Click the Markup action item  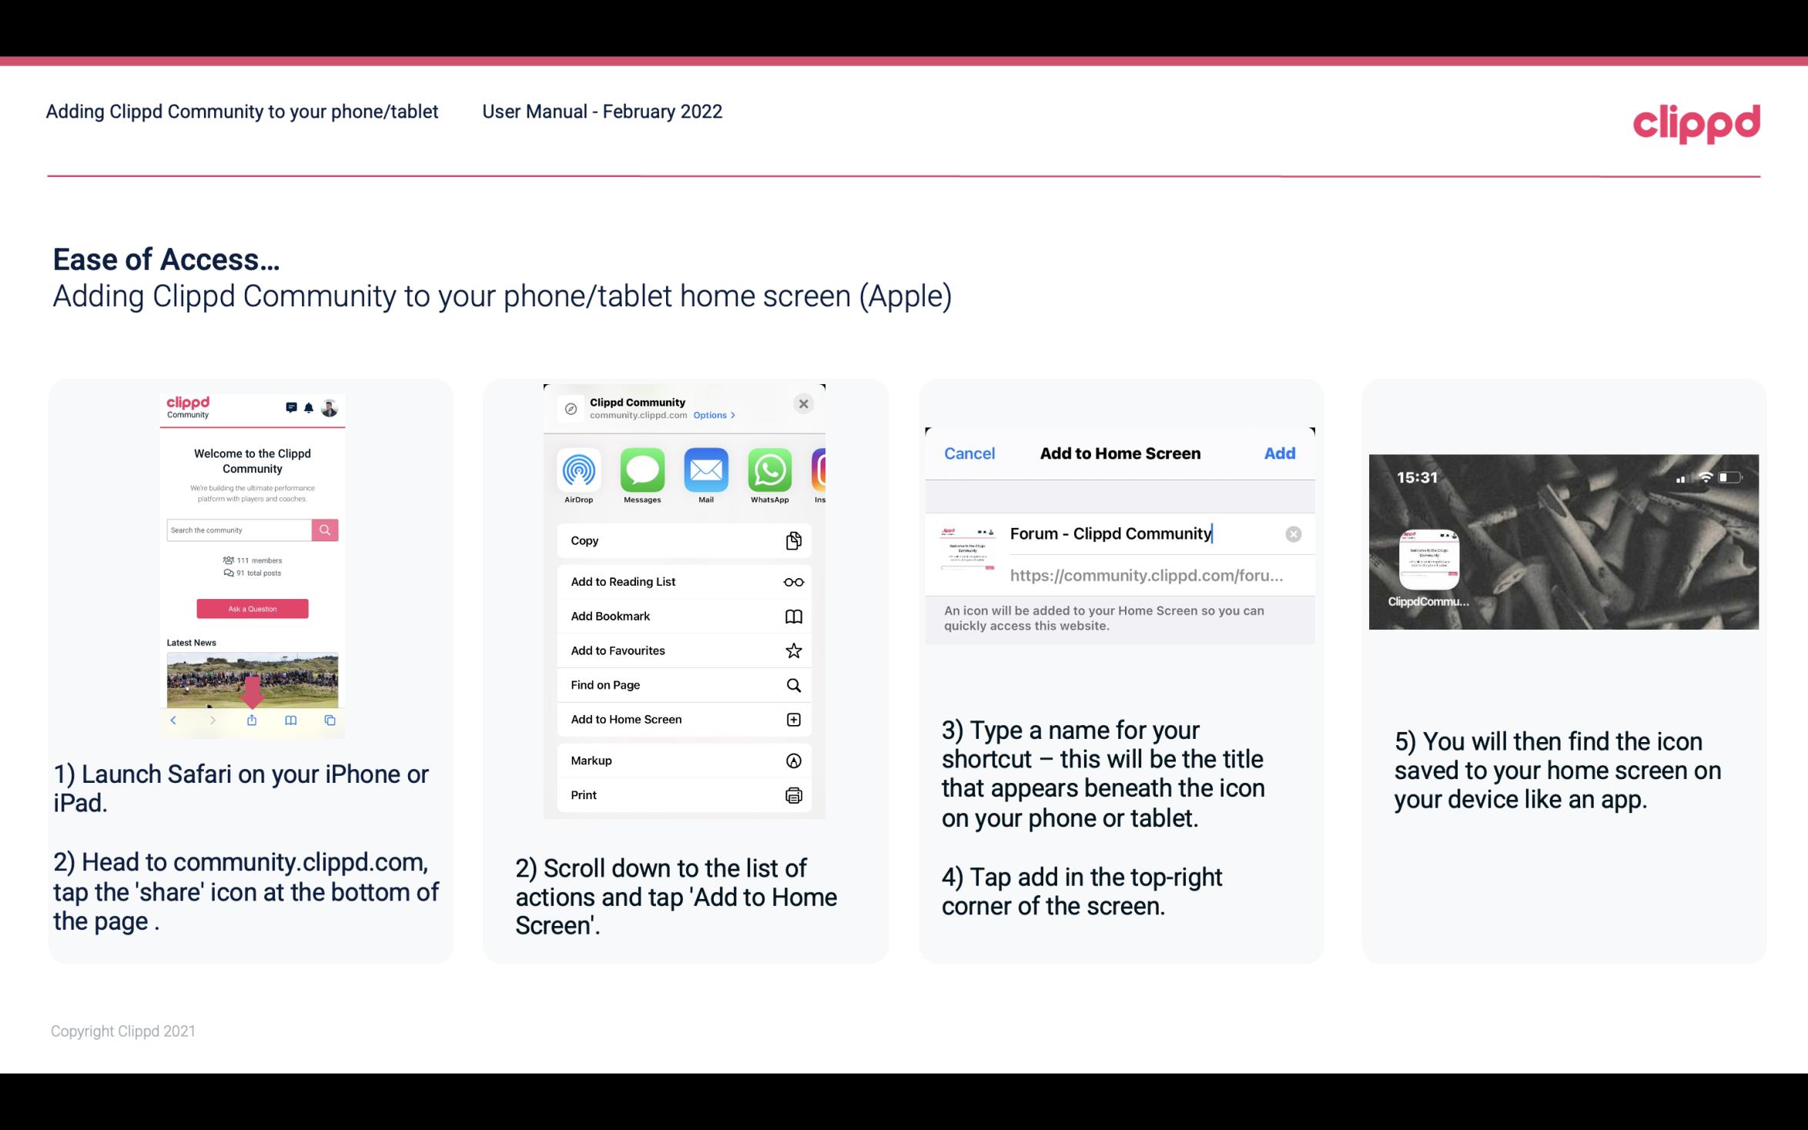pyautogui.click(x=682, y=759)
